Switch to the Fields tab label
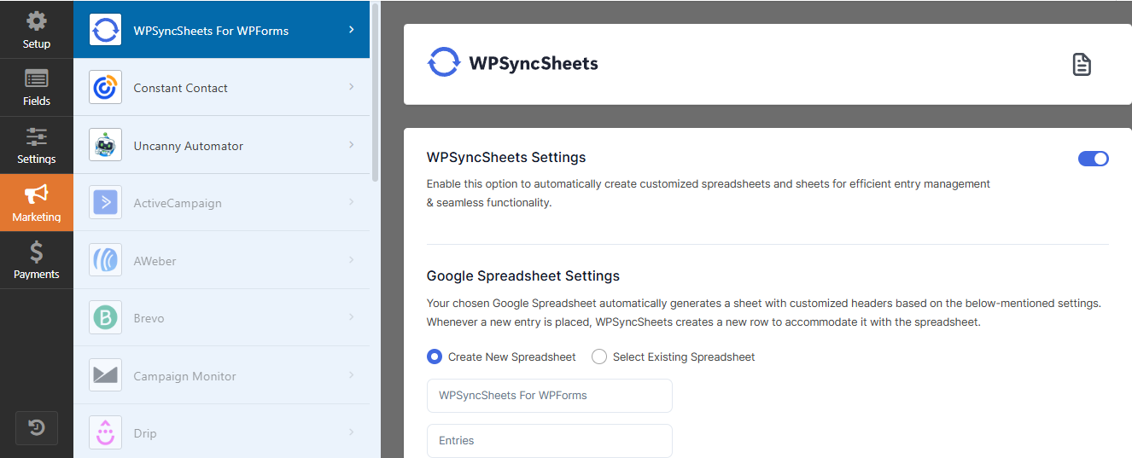The image size is (1132, 458). [37, 101]
